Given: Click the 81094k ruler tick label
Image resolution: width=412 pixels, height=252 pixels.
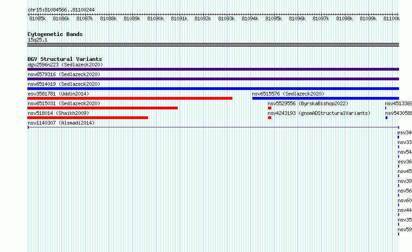Looking at the screenshot, I should click(250, 18).
